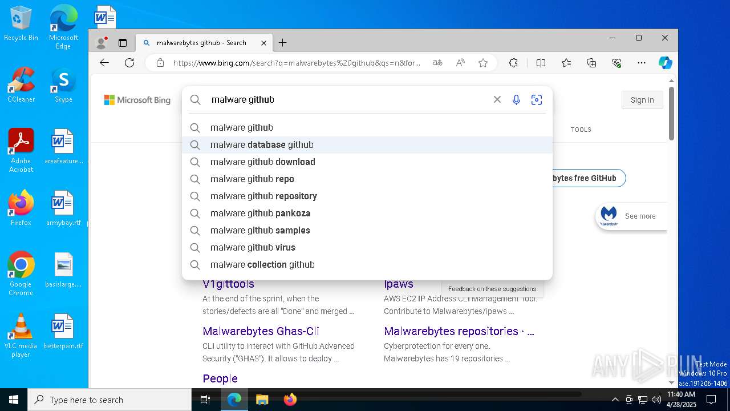Select suggestion malware database github
Screen dimensions: 730x411
(x=367, y=144)
